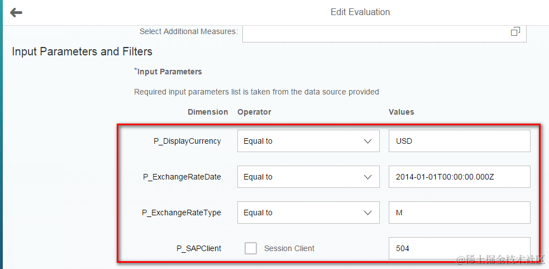Open the P_ExchangeRateDate operator dropdown
Viewport: 549px width, 269px height.
(367, 177)
